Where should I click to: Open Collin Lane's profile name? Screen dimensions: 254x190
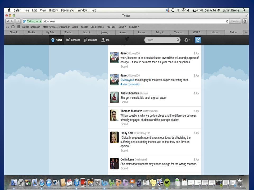click(127, 159)
